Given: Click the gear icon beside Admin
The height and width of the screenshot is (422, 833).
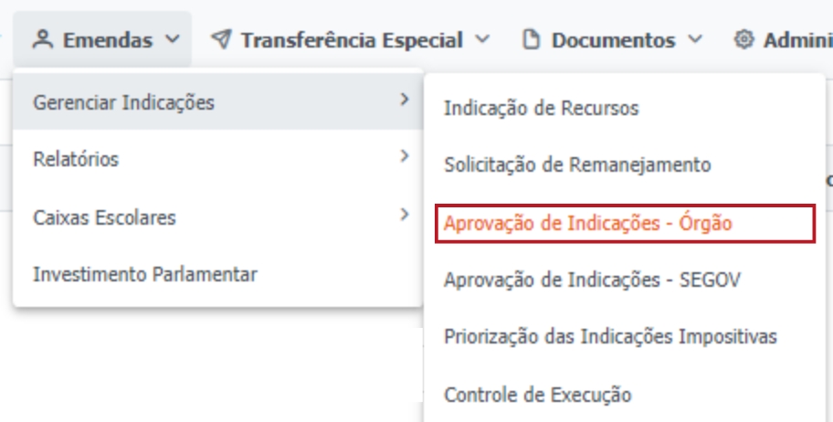Looking at the screenshot, I should tap(743, 40).
